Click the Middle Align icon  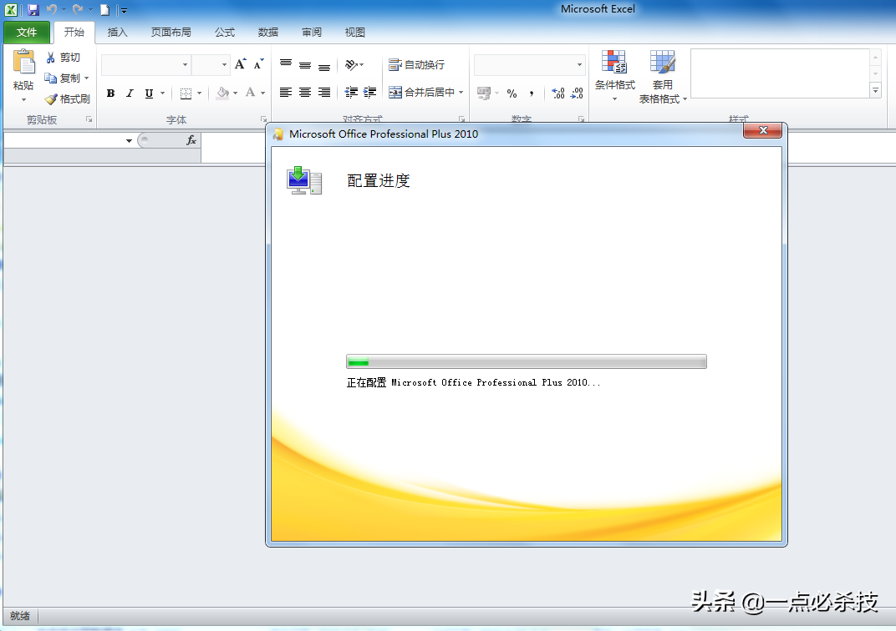[305, 64]
